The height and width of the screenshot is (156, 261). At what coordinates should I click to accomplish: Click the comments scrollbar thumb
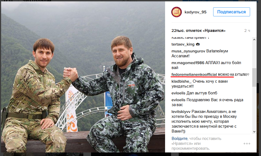pos(254,77)
